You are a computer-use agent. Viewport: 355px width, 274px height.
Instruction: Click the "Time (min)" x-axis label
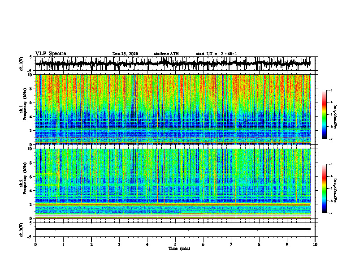179,248
